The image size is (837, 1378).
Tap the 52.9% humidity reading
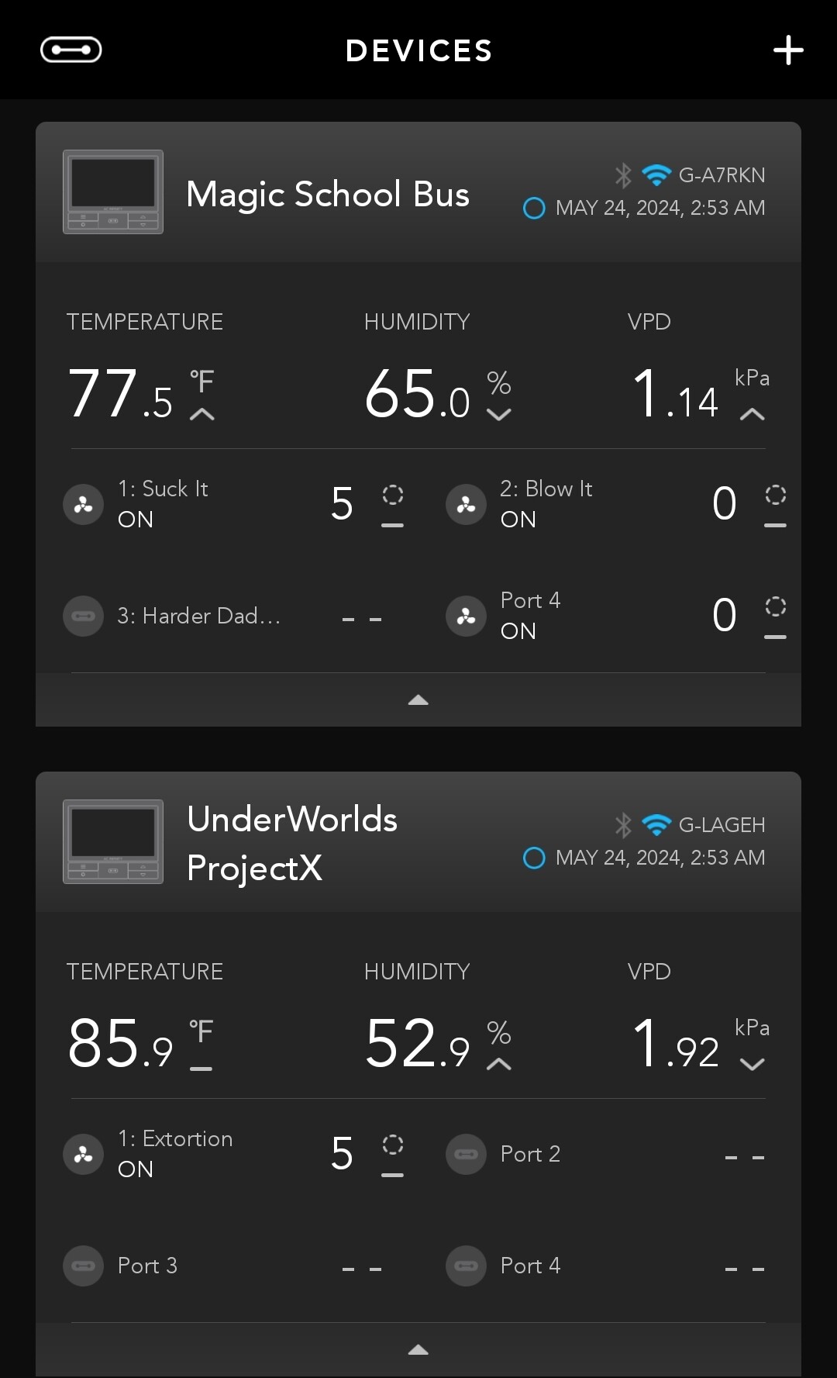tap(418, 1044)
